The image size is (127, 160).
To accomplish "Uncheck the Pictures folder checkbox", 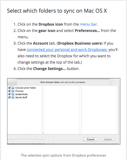I will [x=10, y=91].
